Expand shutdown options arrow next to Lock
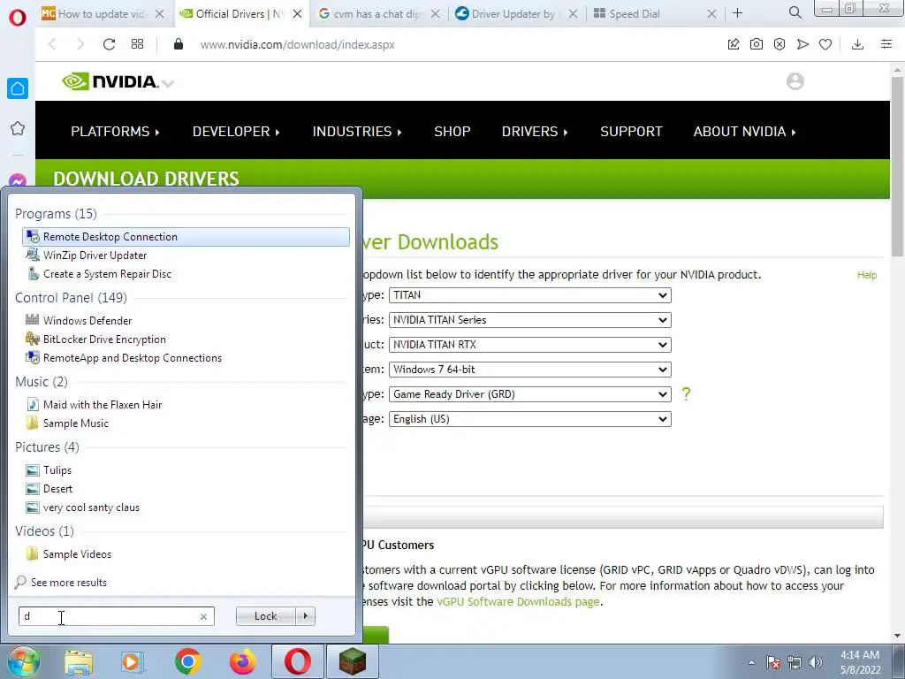 pyautogui.click(x=305, y=616)
